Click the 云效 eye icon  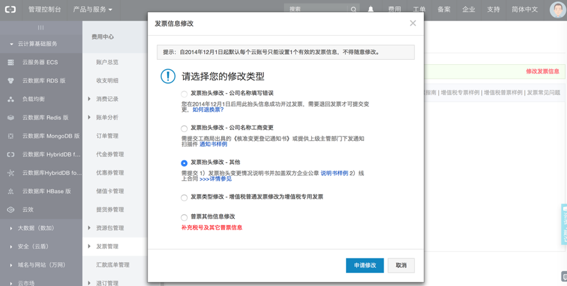(x=11, y=209)
